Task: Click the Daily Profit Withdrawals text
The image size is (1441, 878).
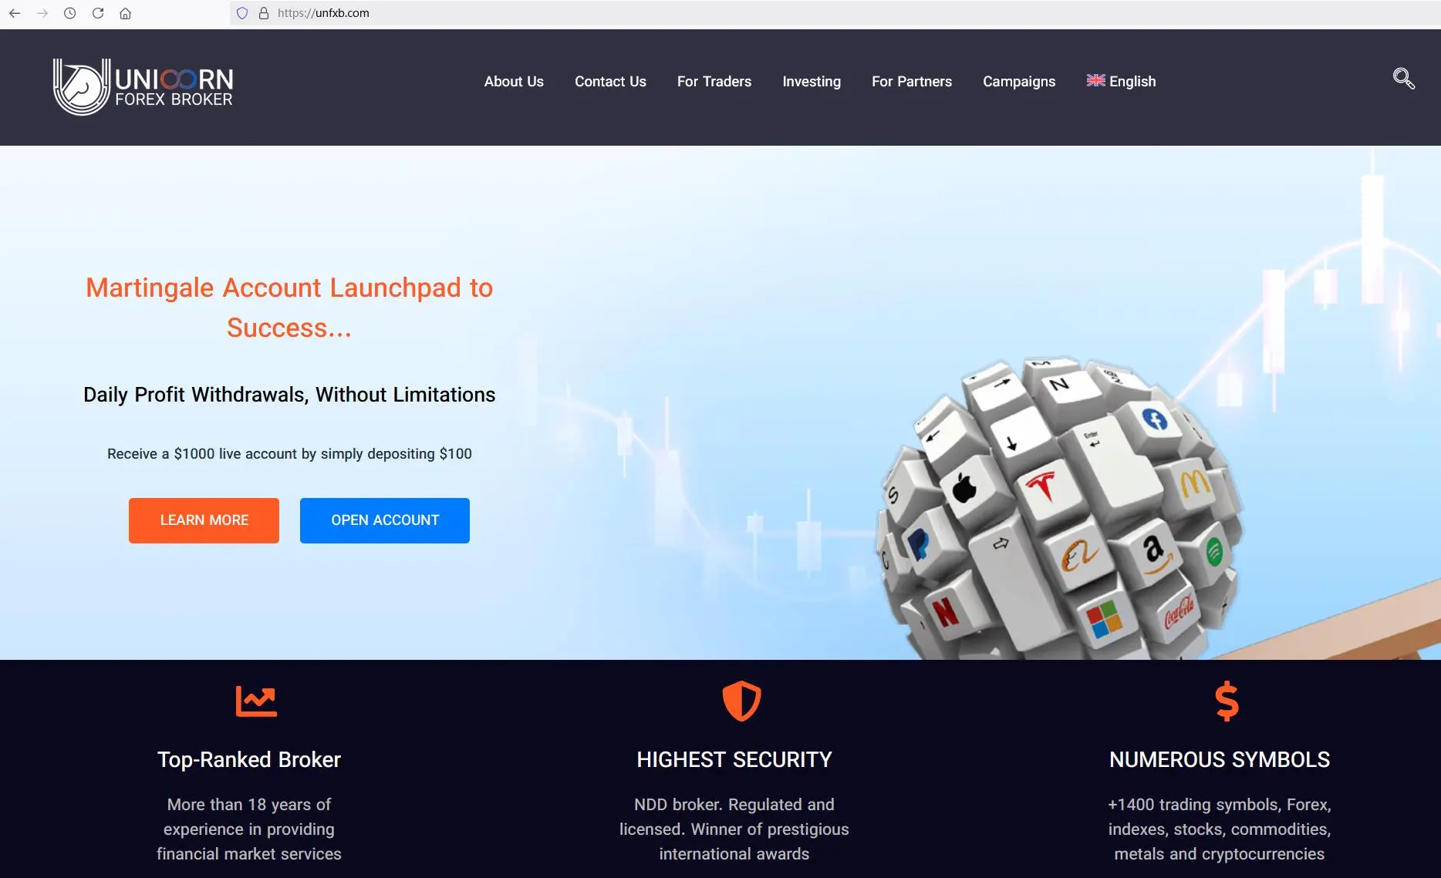Action: point(289,395)
